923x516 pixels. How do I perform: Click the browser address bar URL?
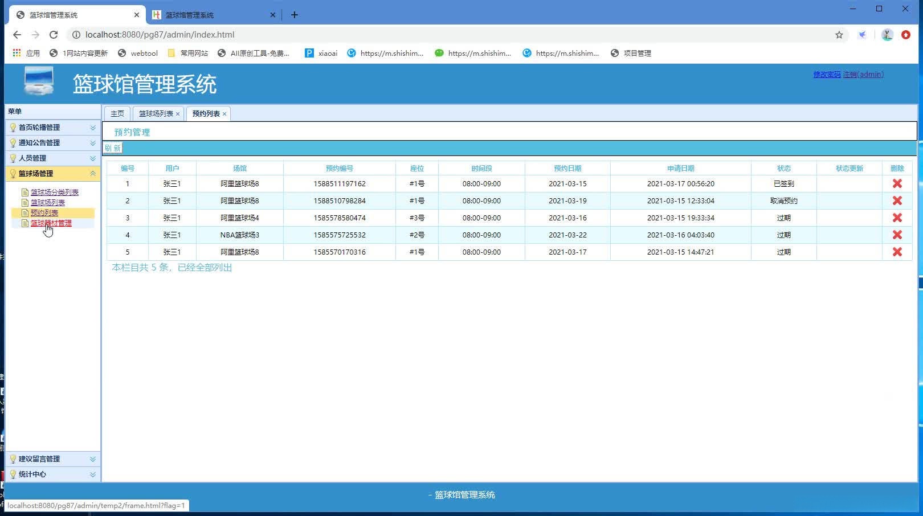(160, 35)
